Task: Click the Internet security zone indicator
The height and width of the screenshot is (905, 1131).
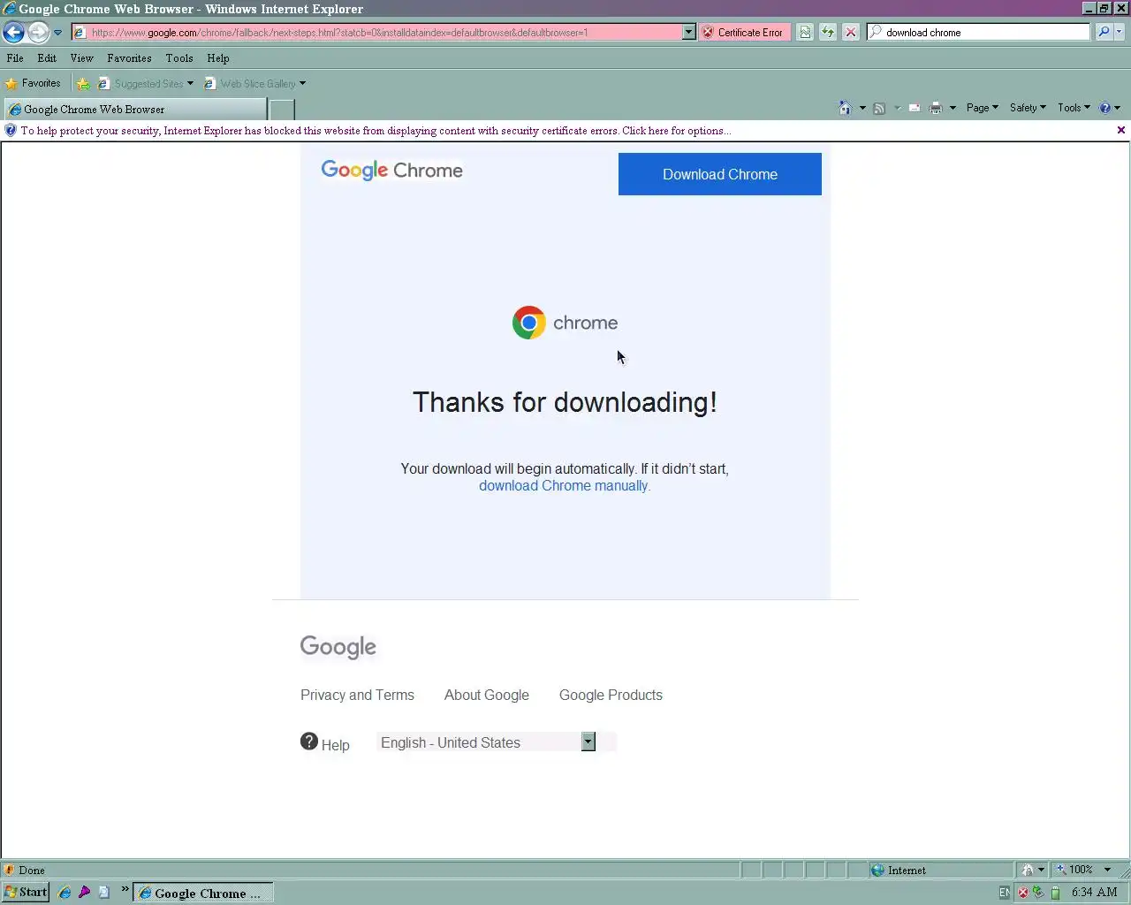Action: (x=940, y=871)
